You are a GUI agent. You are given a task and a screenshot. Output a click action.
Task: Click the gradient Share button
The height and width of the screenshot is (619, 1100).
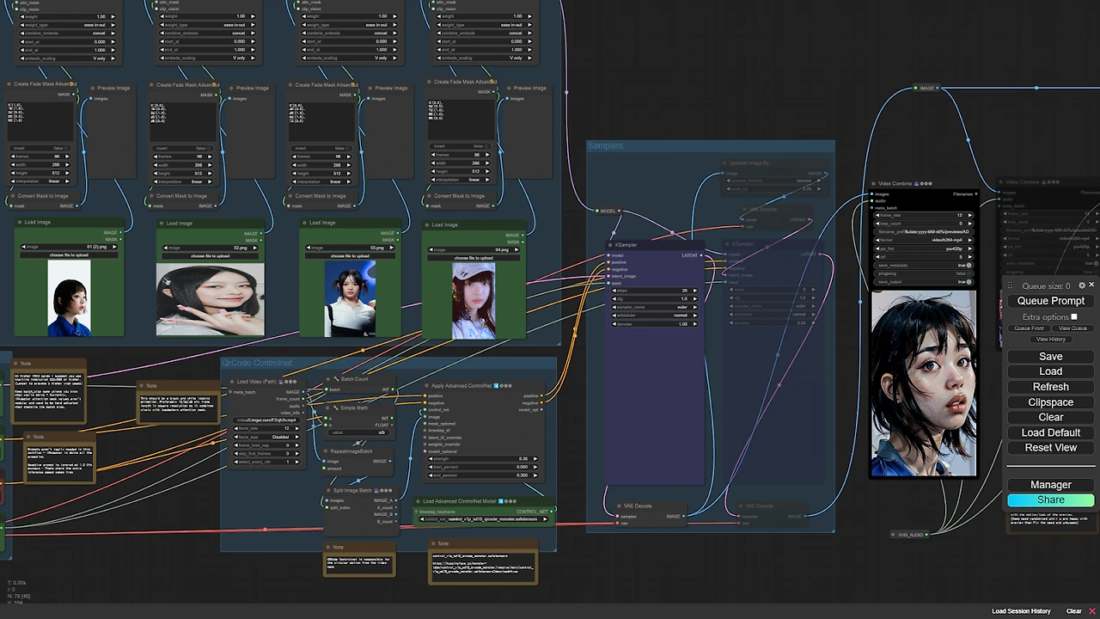click(x=1050, y=500)
